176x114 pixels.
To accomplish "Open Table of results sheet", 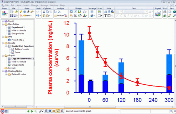I will click(22, 49).
